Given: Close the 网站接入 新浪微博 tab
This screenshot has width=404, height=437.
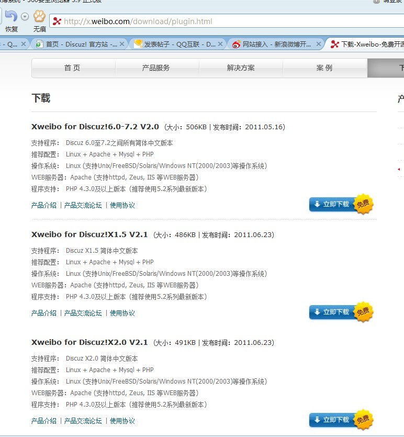Looking at the screenshot, I should (319, 44).
